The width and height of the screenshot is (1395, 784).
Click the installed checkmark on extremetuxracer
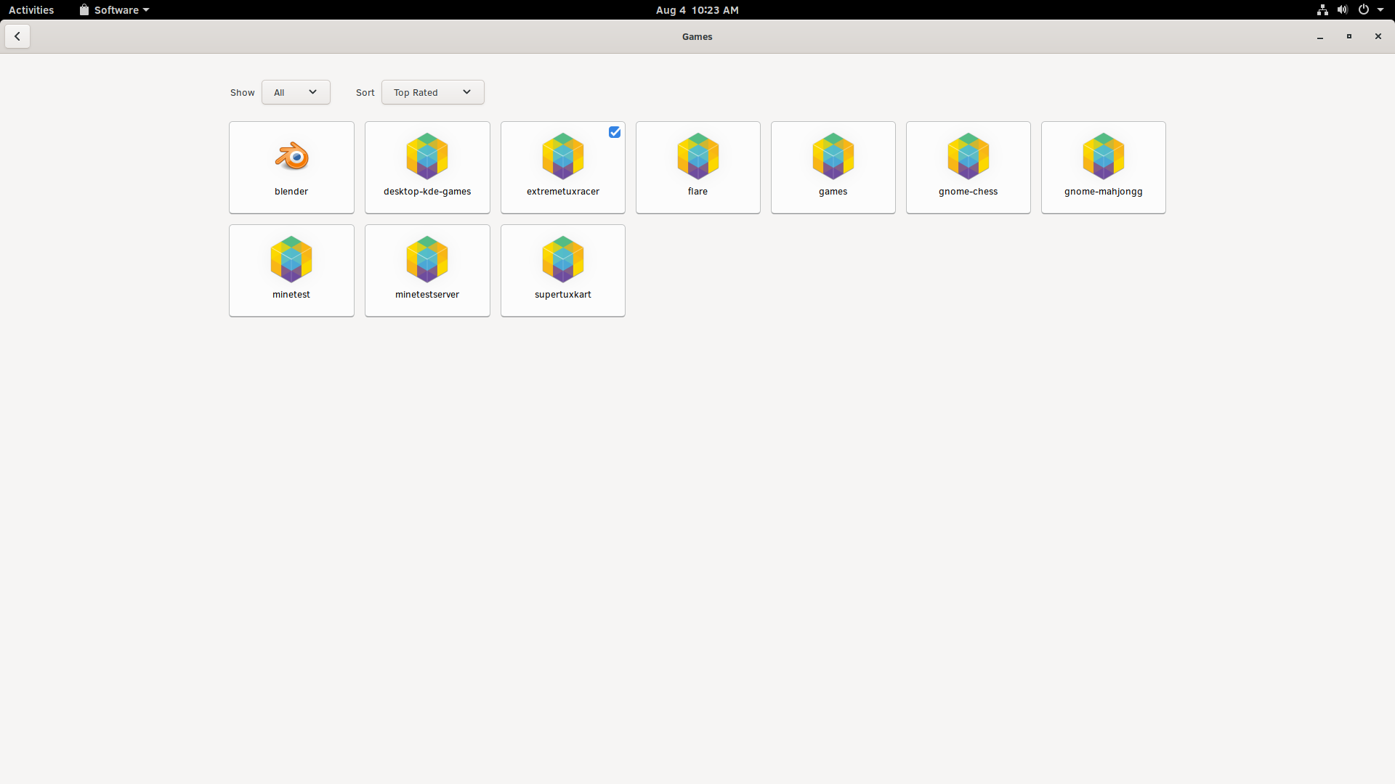point(615,132)
